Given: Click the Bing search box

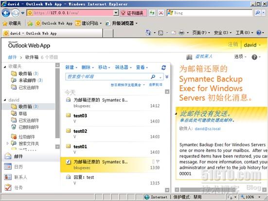Looking at the screenshot, I should (209, 13).
